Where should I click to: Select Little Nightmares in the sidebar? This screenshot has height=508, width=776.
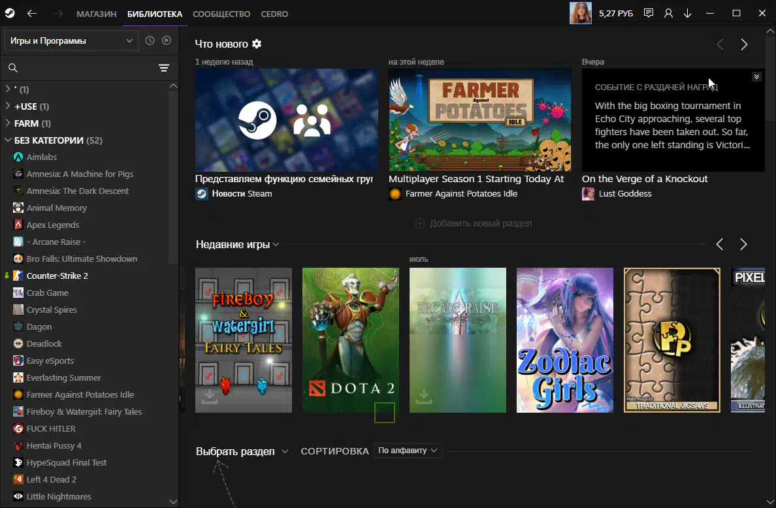[x=58, y=496]
